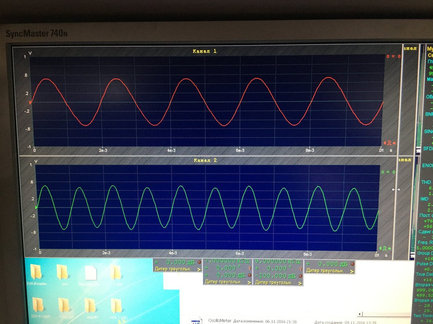Click 'Дитер треугольн.' label in rightmost panel
The image size is (433, 324).
tap(325, 271)
